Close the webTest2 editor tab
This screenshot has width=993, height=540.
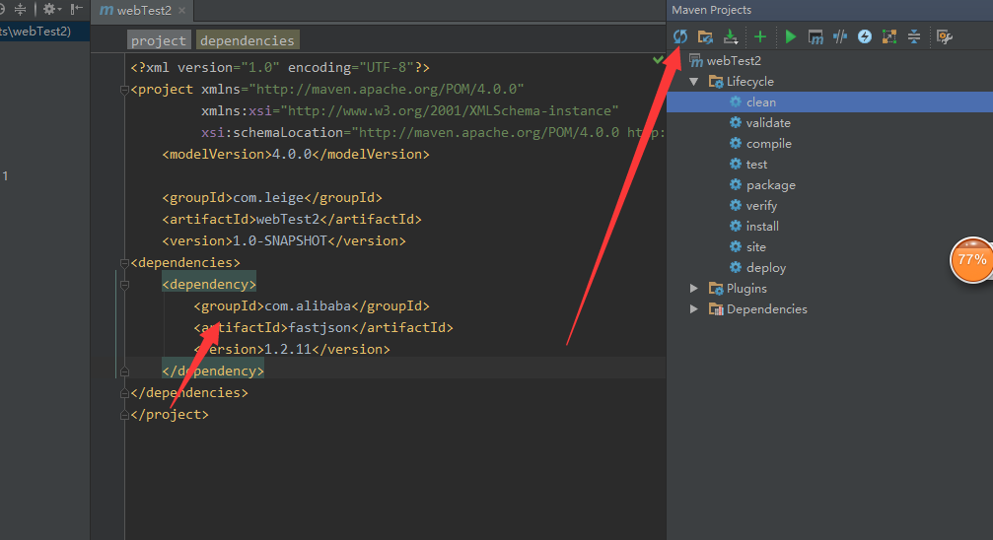(182, 10)
